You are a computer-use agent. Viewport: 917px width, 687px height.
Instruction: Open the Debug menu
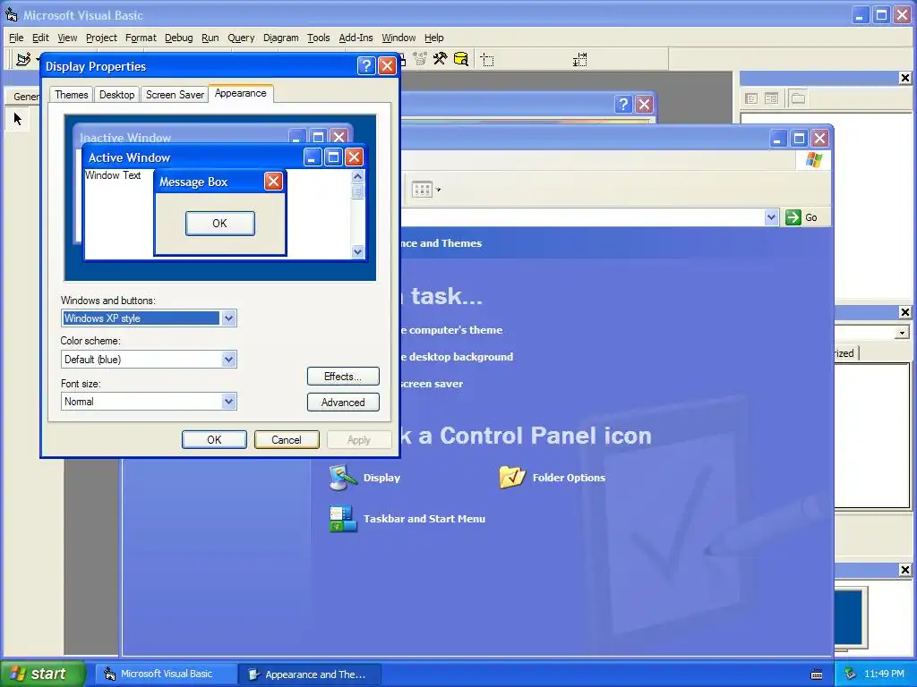coord(178,38)
